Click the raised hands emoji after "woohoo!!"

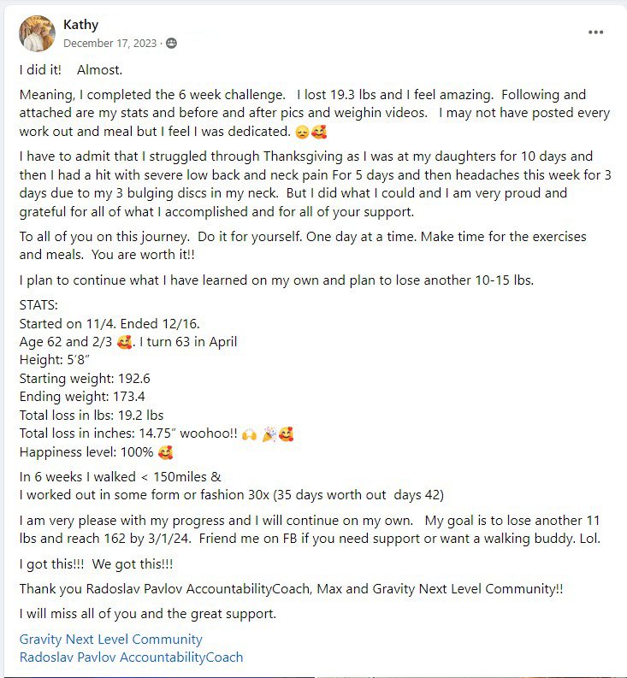tap(249, 434)
